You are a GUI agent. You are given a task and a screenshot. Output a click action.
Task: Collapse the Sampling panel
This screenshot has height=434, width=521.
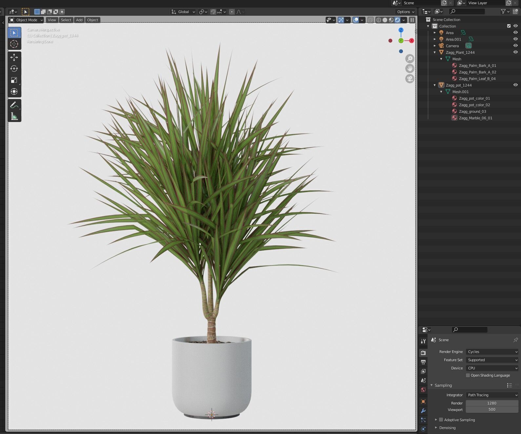432,385
